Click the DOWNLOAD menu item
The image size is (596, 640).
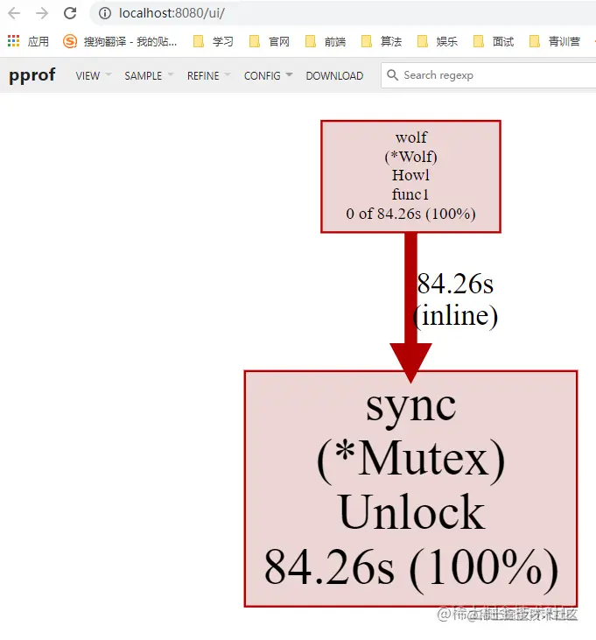tap(334, 75)
